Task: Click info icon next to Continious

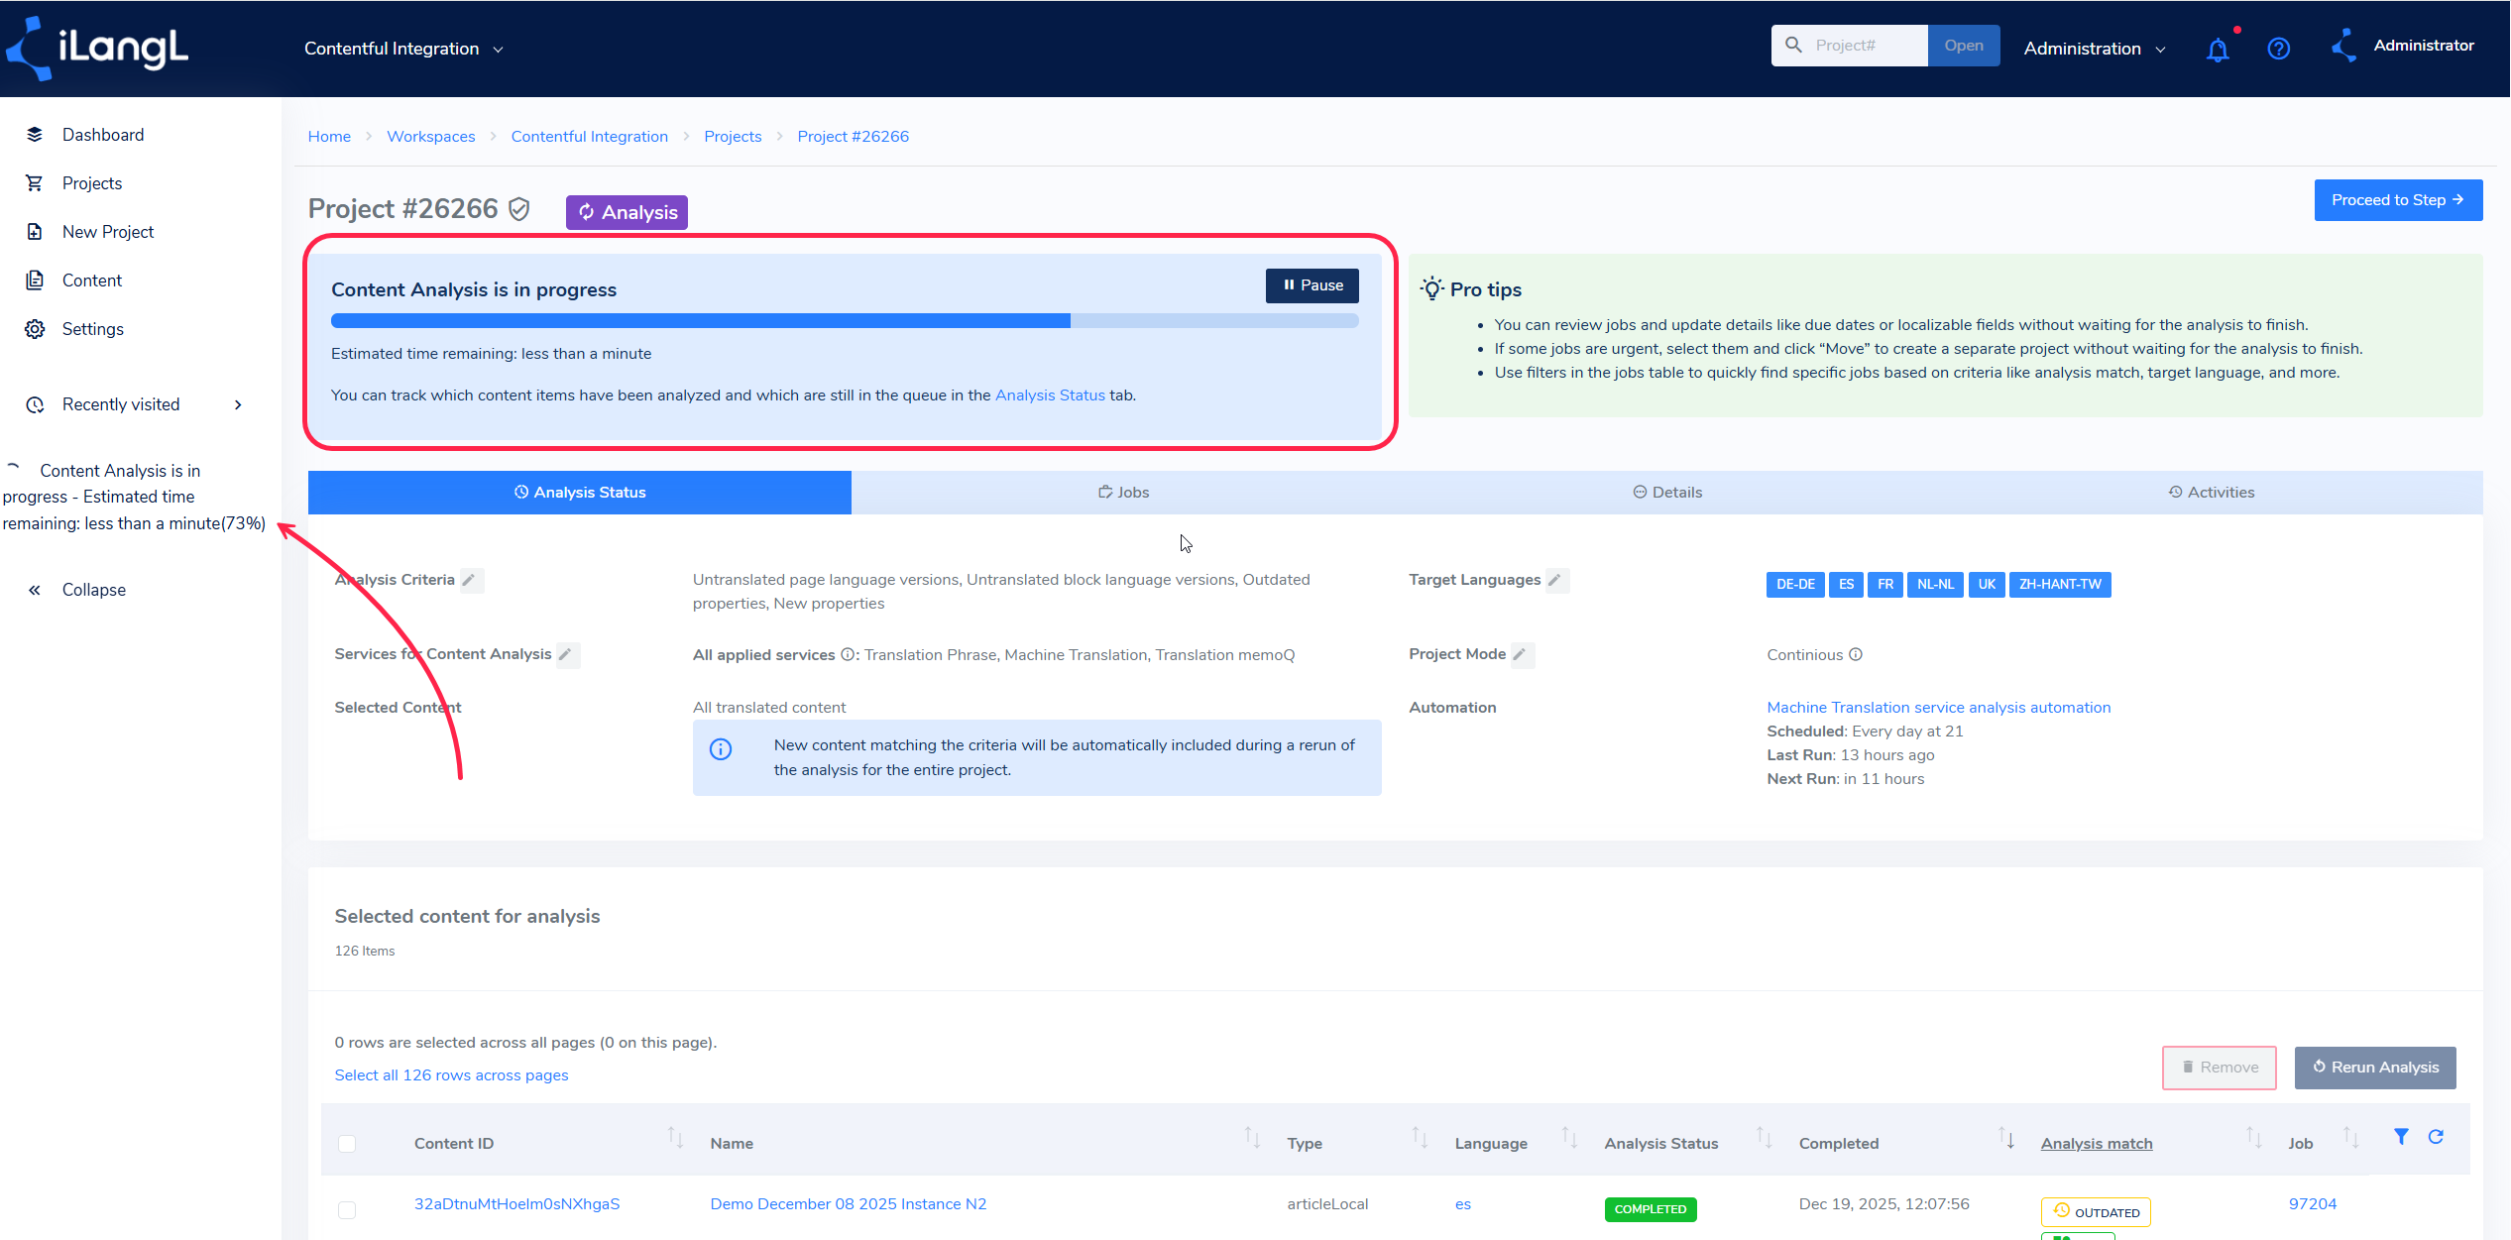Action: 1856,654
